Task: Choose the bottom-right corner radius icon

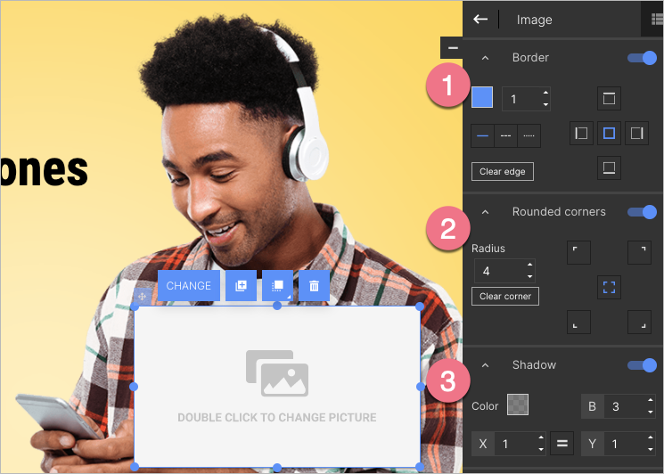Action: pos(639,322)
